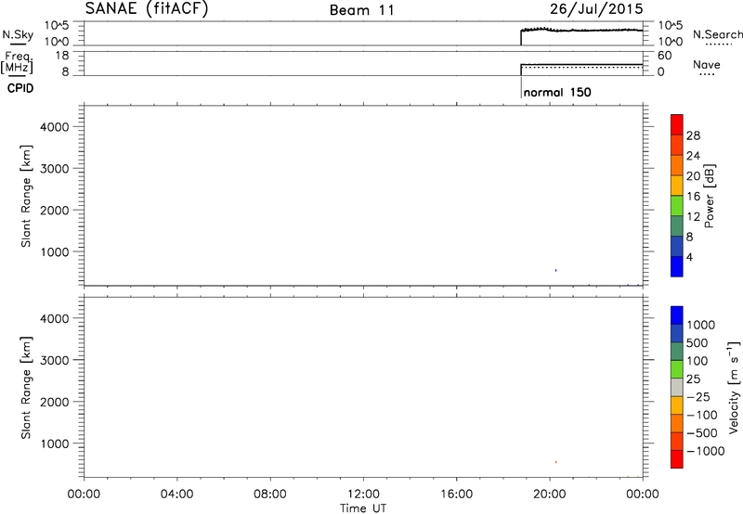Click the 20:00 time tick label
This screenshot has height=514, width=743.
550,495
